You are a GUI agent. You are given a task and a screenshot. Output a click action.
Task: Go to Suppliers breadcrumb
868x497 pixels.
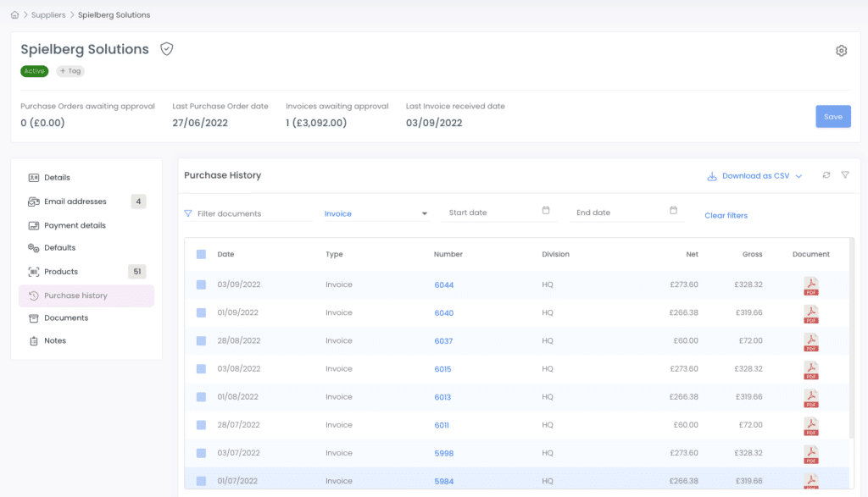[x=48, y=15]
